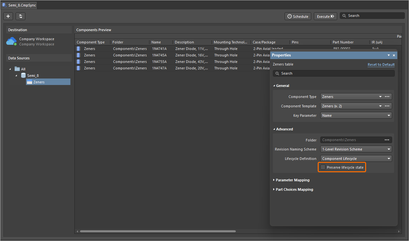The width and height of the screenshot is (409, 241).
Task: Click the Company Workspace cloud icon
Action: click(x=11, y=42)
